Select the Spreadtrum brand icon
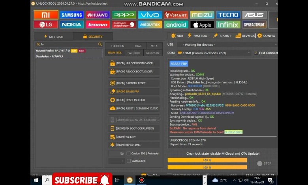The height and width of the screenshot is (185, 308). pos(254,25)
